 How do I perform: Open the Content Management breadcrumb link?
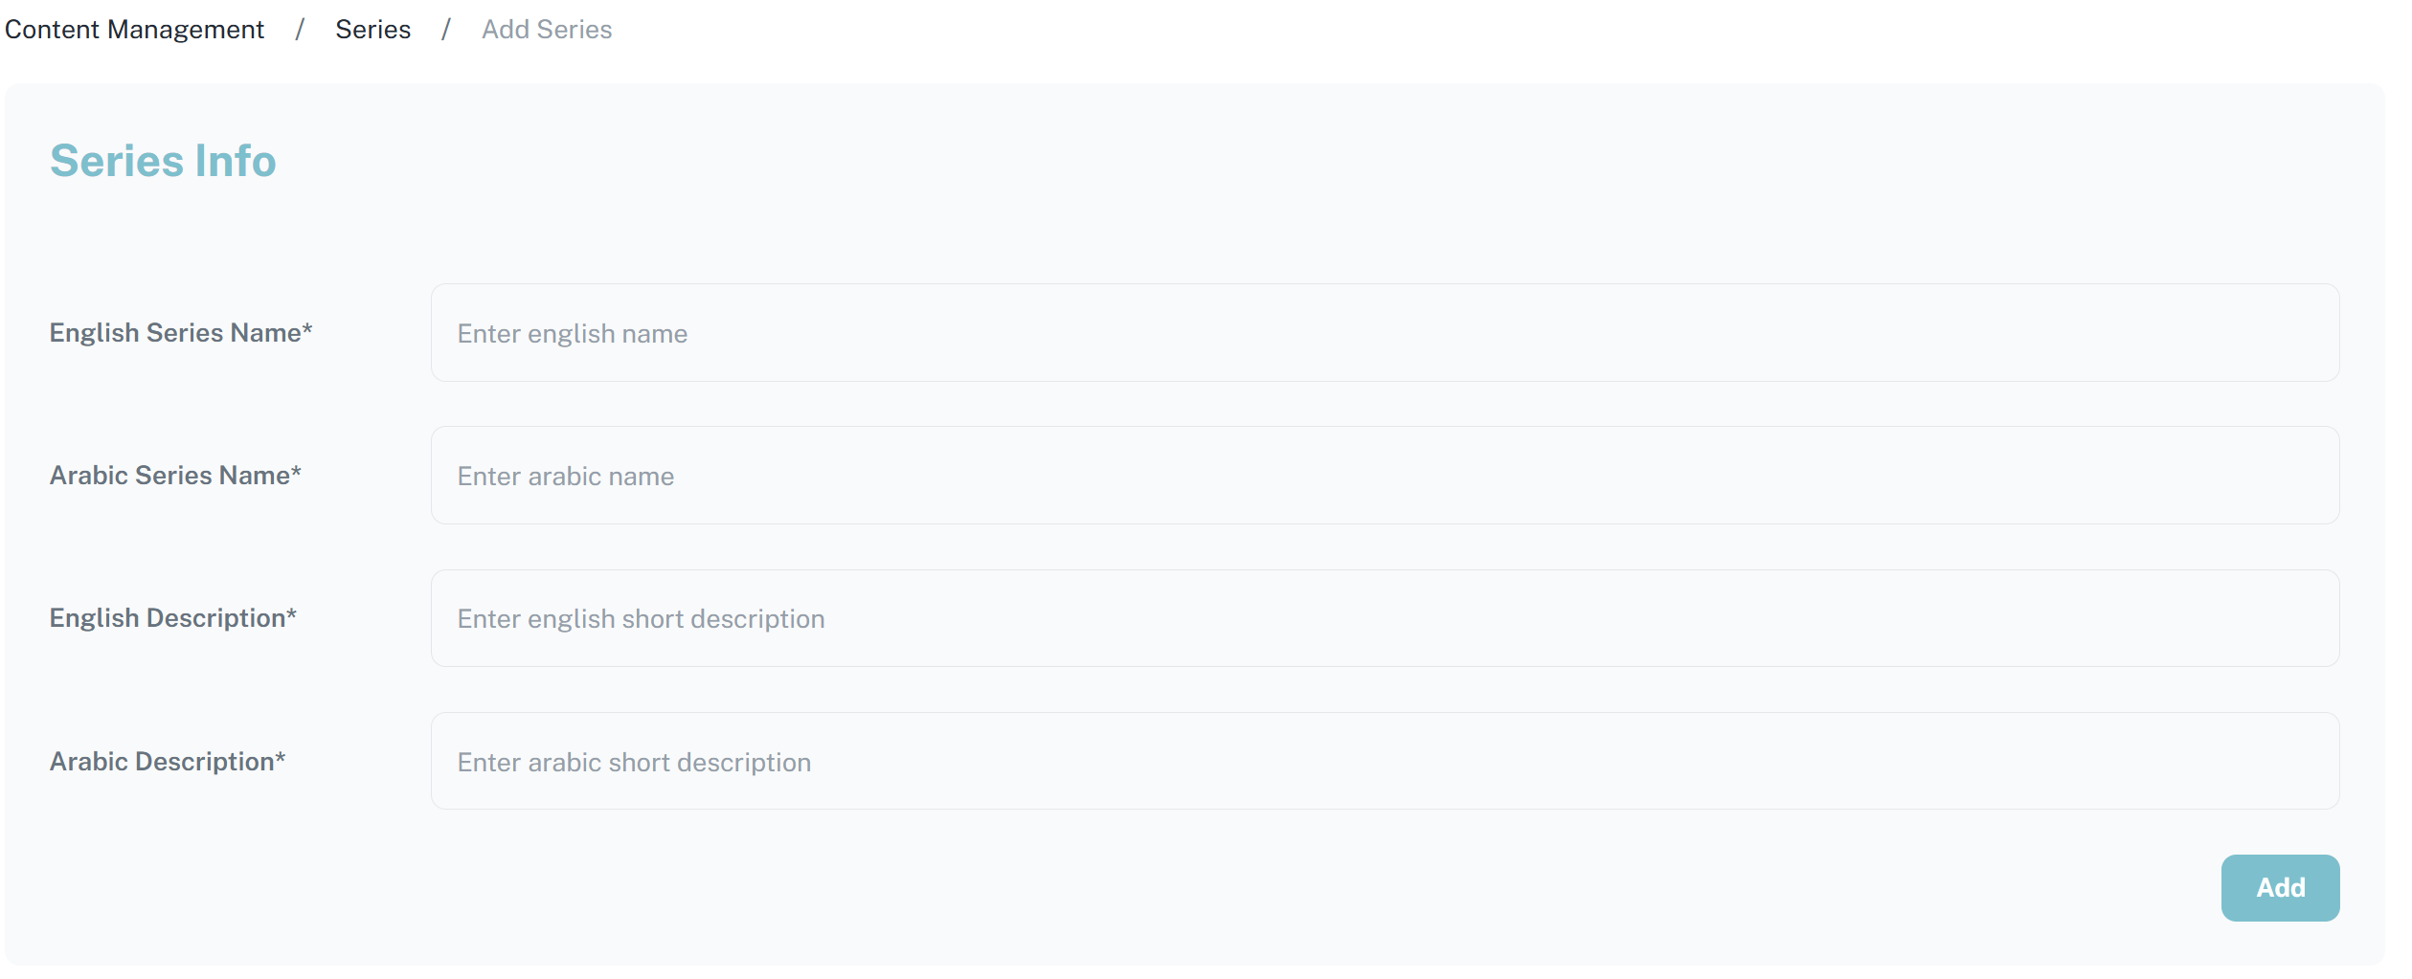[x=134, y=30]
